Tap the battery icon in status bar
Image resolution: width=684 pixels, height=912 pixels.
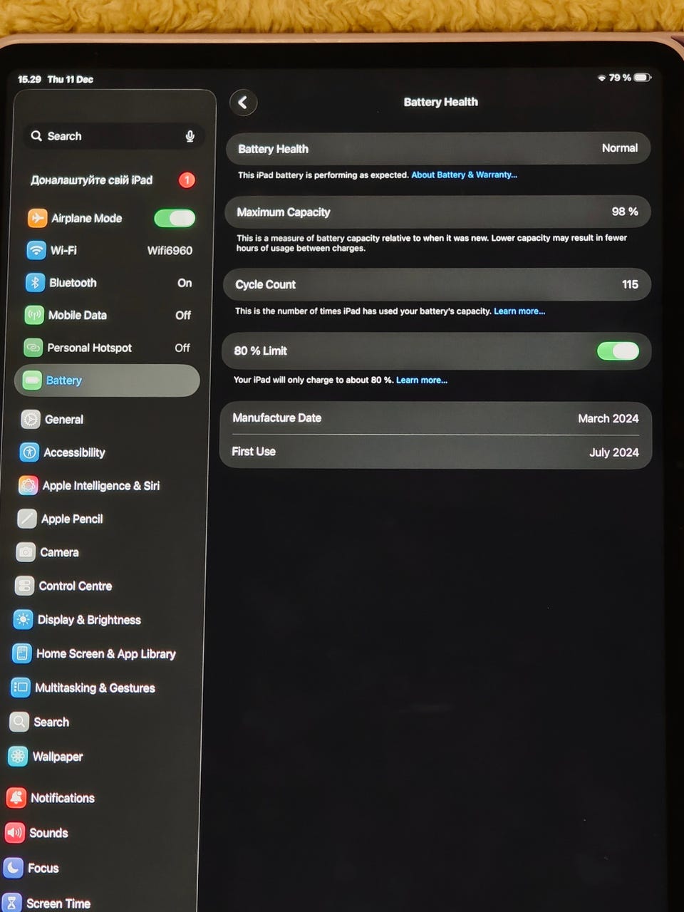(643, 77)
